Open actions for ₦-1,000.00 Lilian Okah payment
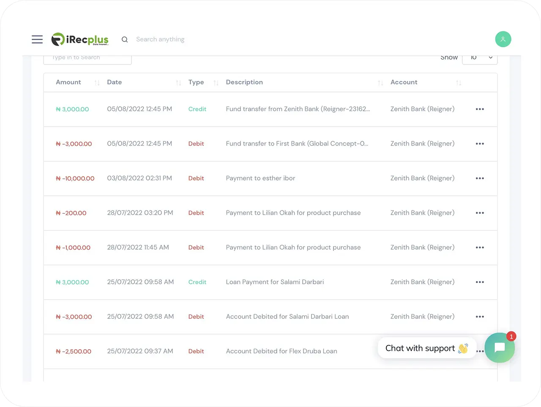The image size is (541, 407). click(480, 248)
